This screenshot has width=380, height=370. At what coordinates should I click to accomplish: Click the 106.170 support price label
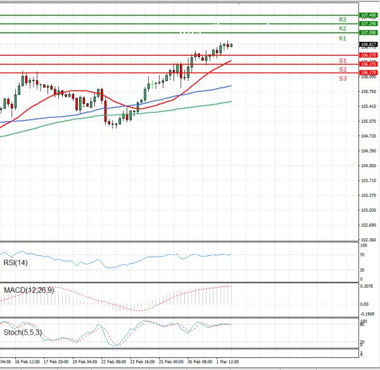tap(369, 73)
